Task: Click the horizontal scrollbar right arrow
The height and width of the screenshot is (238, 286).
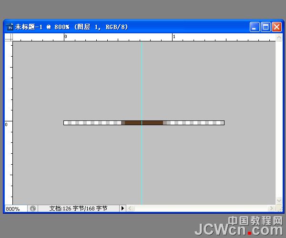Action: [271, 208]
